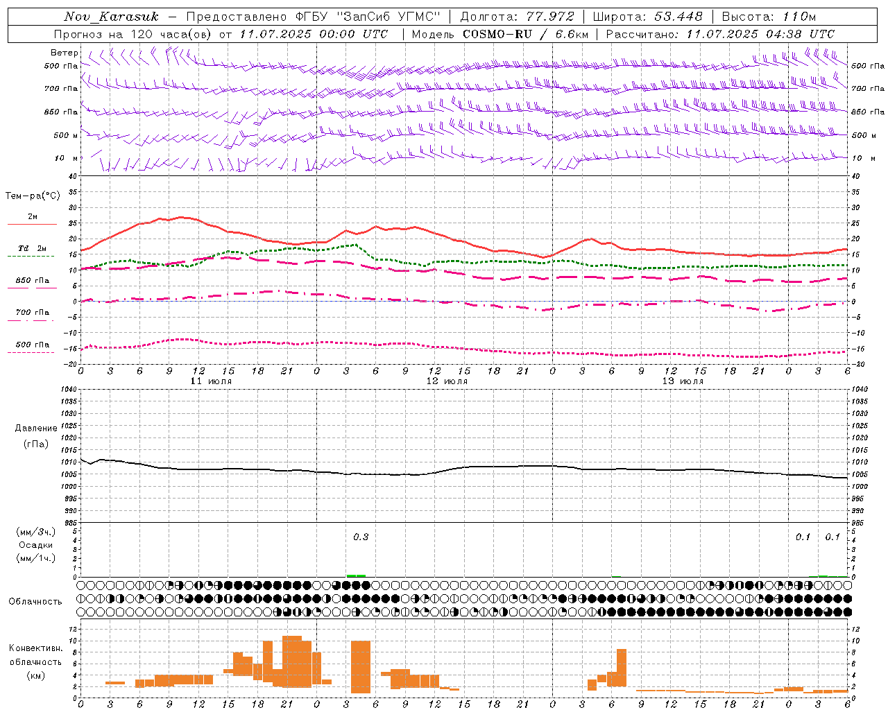The width and height of the screenshot is (888, 710).
Task: Select the latitude value Широта: 53.448
Action: [x=647, y=17]
